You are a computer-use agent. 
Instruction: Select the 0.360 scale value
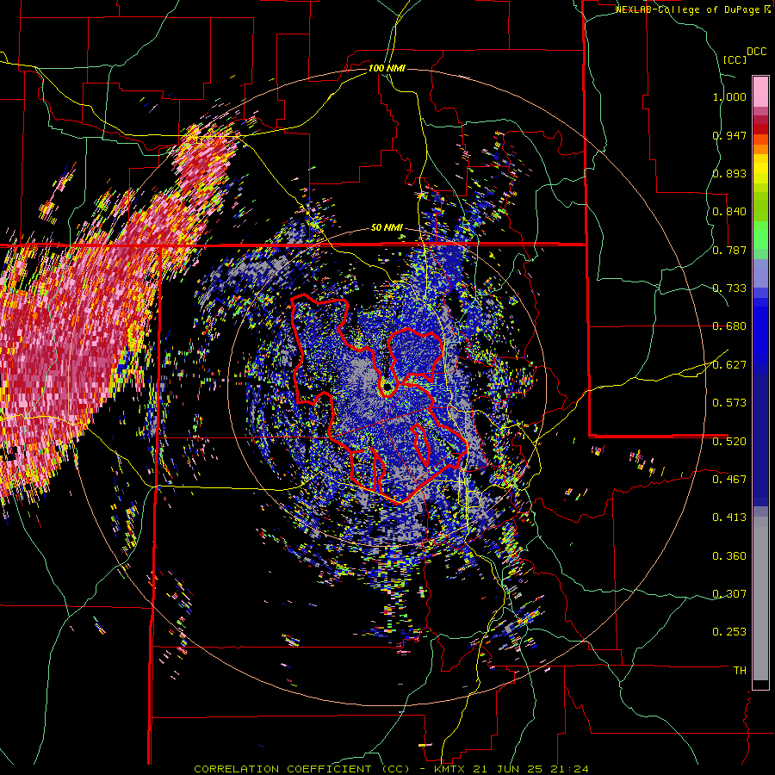pos(729,556)
